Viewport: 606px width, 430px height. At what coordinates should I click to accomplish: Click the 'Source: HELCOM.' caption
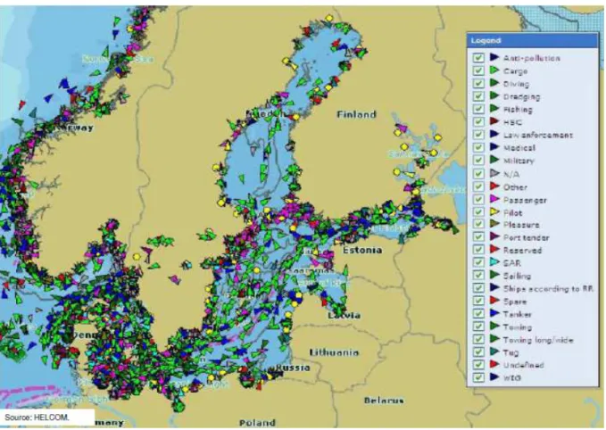coord(37,418)
